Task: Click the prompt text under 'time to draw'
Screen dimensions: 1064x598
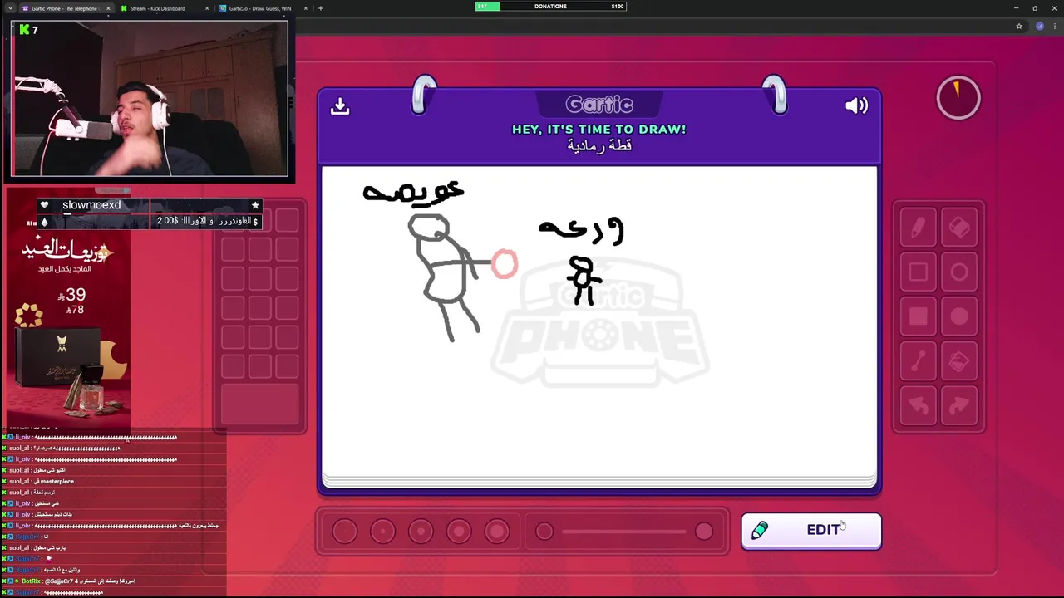Action: [599, 145]
